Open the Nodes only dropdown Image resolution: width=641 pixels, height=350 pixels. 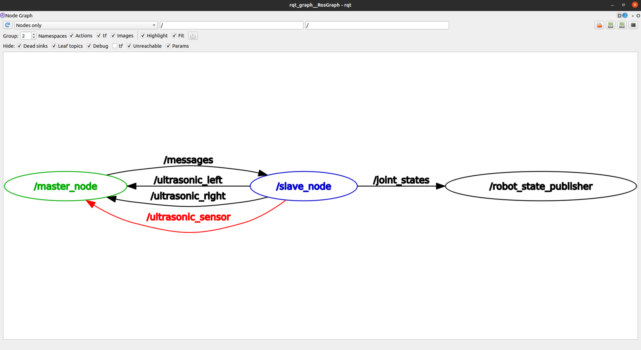tap(86, 25)
